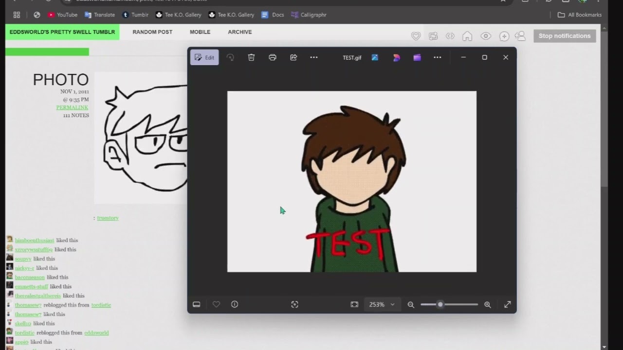Click the TEST.gif file name in title bar
This screenshot has height=350, width=623.
click(x=352, y=57)
